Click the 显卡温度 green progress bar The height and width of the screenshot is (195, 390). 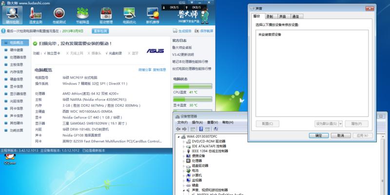tap(193, 99)
